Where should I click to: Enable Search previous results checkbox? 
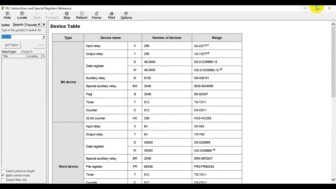coord(3,171)
